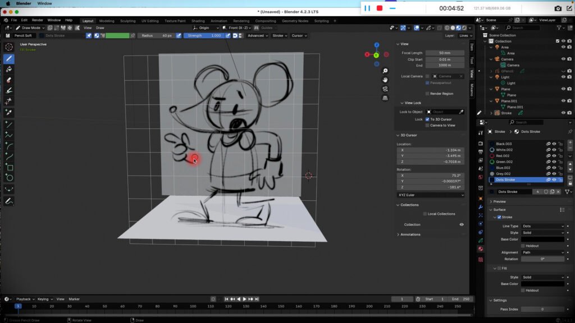Open the viewport View menu
The image size is (575, 323).
pos(88,28)
